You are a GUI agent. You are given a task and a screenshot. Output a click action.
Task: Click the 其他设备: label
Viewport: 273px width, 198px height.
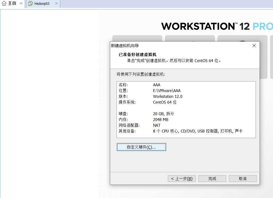[x=127, y=131]
